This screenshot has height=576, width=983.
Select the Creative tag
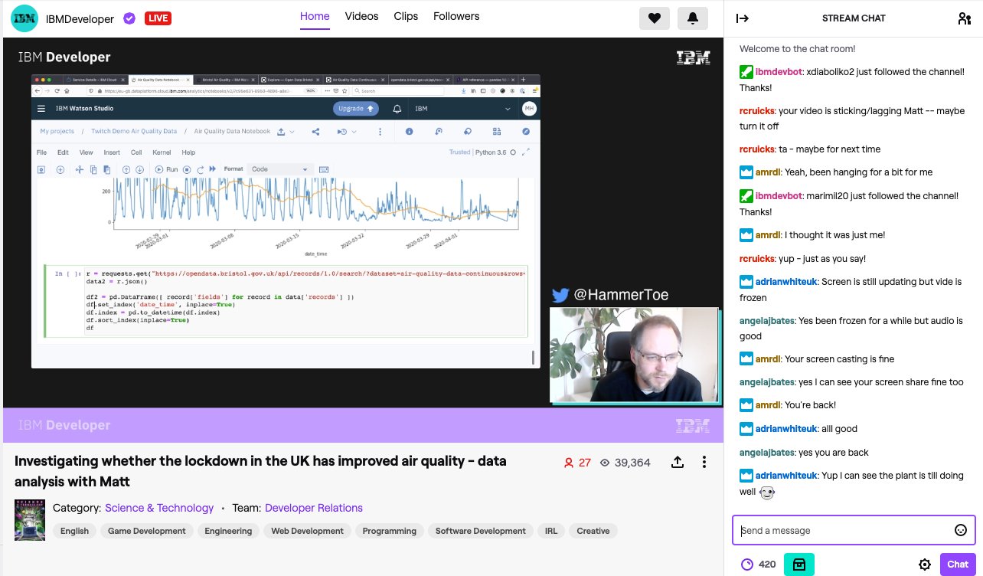pos(593,531)
